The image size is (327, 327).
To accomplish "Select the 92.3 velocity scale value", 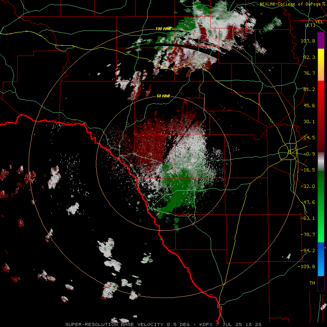I will pos(309,57).
